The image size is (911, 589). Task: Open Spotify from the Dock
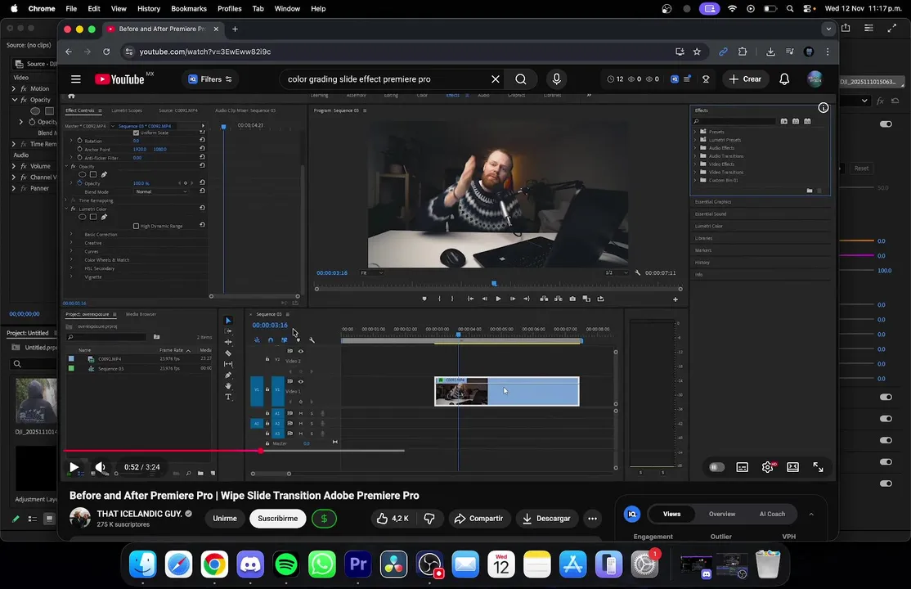click(x=286, y=564)
